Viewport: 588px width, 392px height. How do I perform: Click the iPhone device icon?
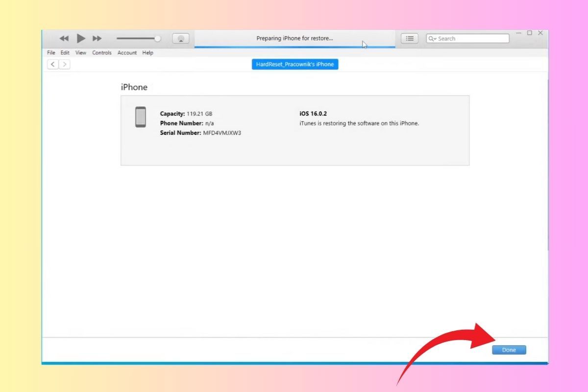click(141, 117)
